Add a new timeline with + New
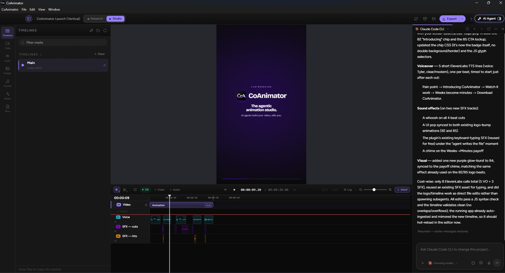Screen dimensions: 505x273 (x=100, y=54)
